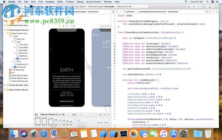This screenshot has height=140, width=222.
Task: Open System Preferences from the Dock
Action: click(x=184, y=133)
